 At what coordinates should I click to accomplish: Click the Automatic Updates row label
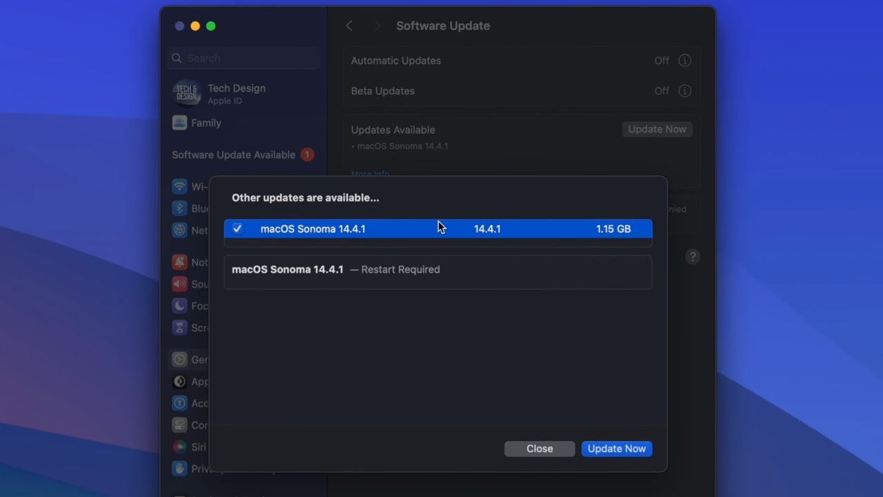point(396,61)
